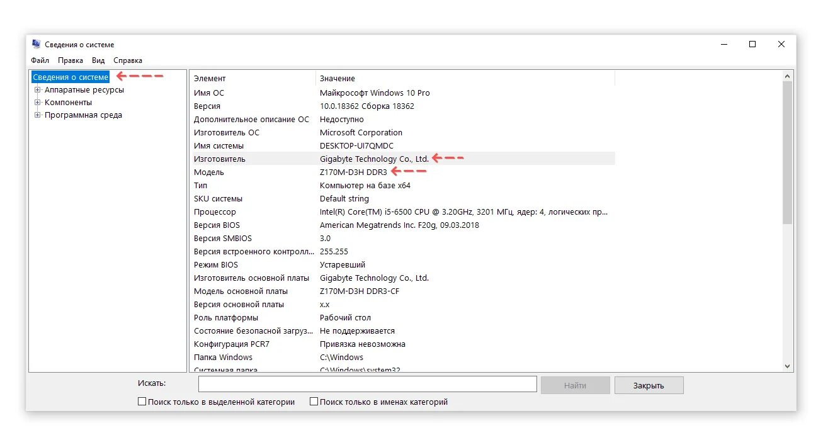Select Режим BIOS row label
Screen dimensions: 828x440
point(217,265)
